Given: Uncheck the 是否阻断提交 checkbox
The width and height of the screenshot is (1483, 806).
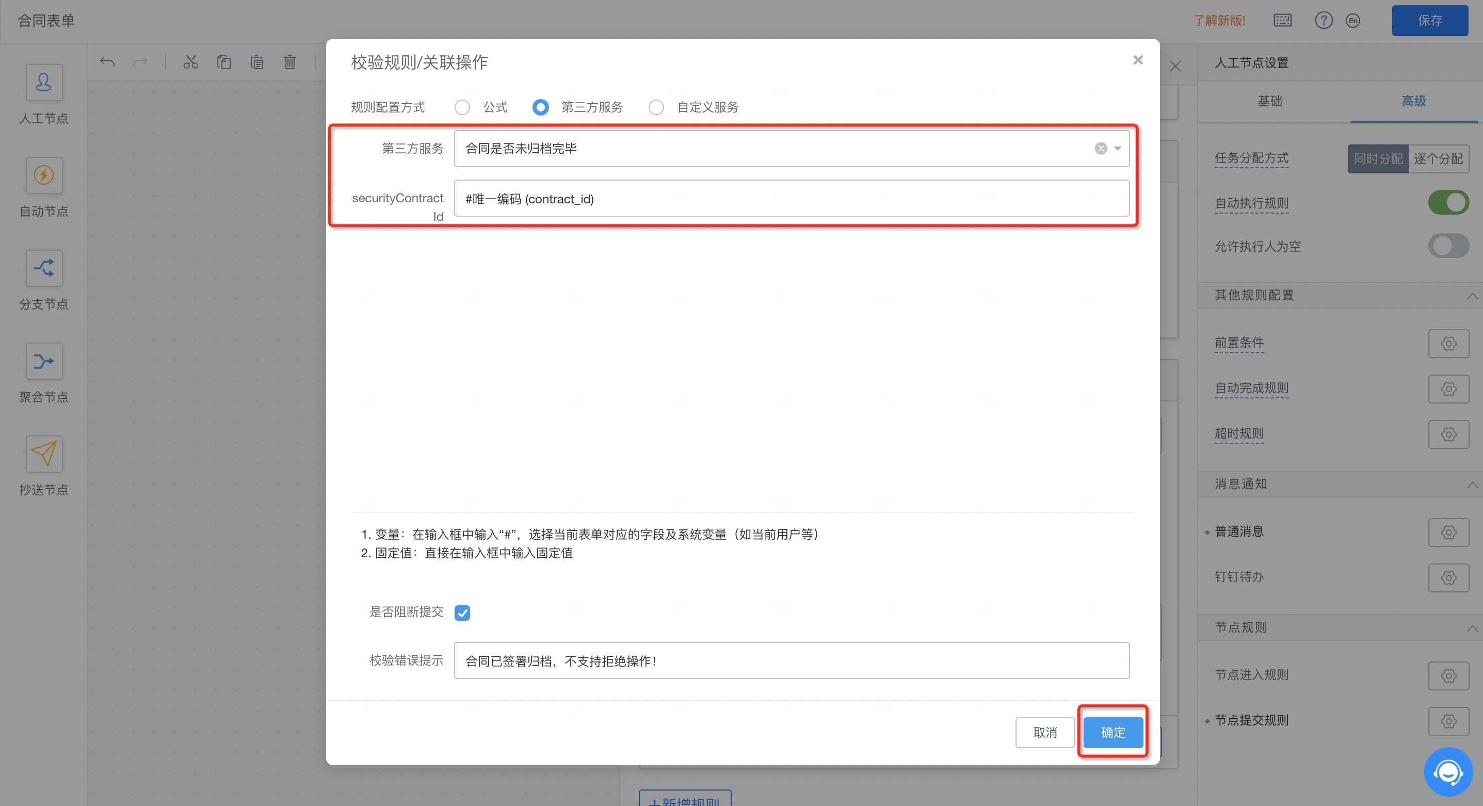Looking at the screenshot, I should click(462, 612).
